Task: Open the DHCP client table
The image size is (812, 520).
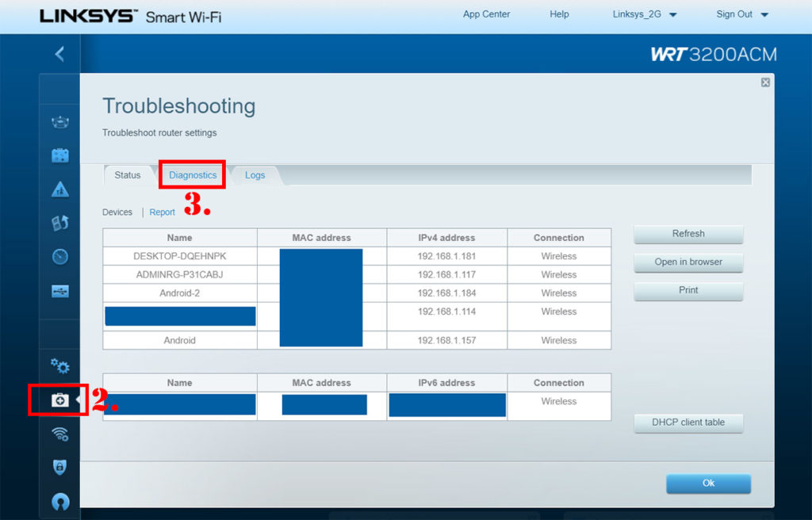Action: (688, 422)
